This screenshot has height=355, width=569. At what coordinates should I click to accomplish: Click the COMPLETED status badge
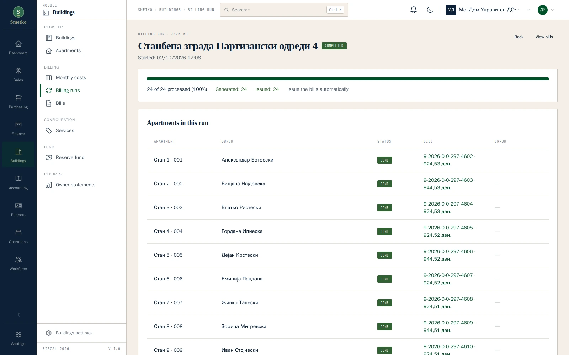pos(334,46)
